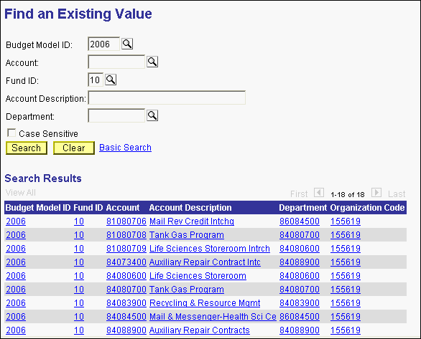This screenshot has height=339, width=421.
Task: Focus the Budget Model ID input field
Action: tap(103, 44)
